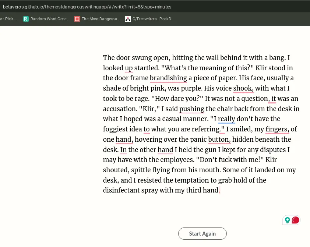Click the green lightbulb extension icon
This screenshot has width=310, height=247.
[x=287, y=220]
